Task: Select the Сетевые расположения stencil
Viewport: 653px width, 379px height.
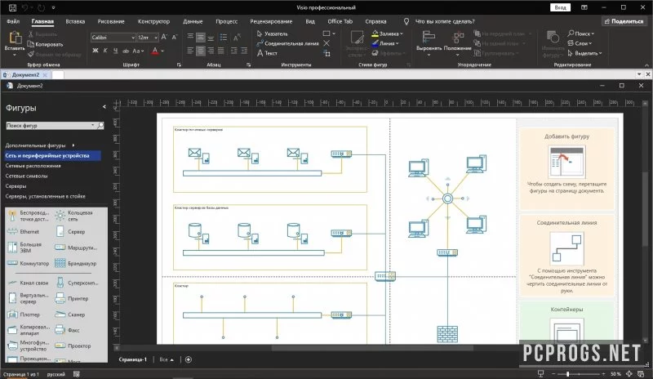Action: tap(33, 166)
